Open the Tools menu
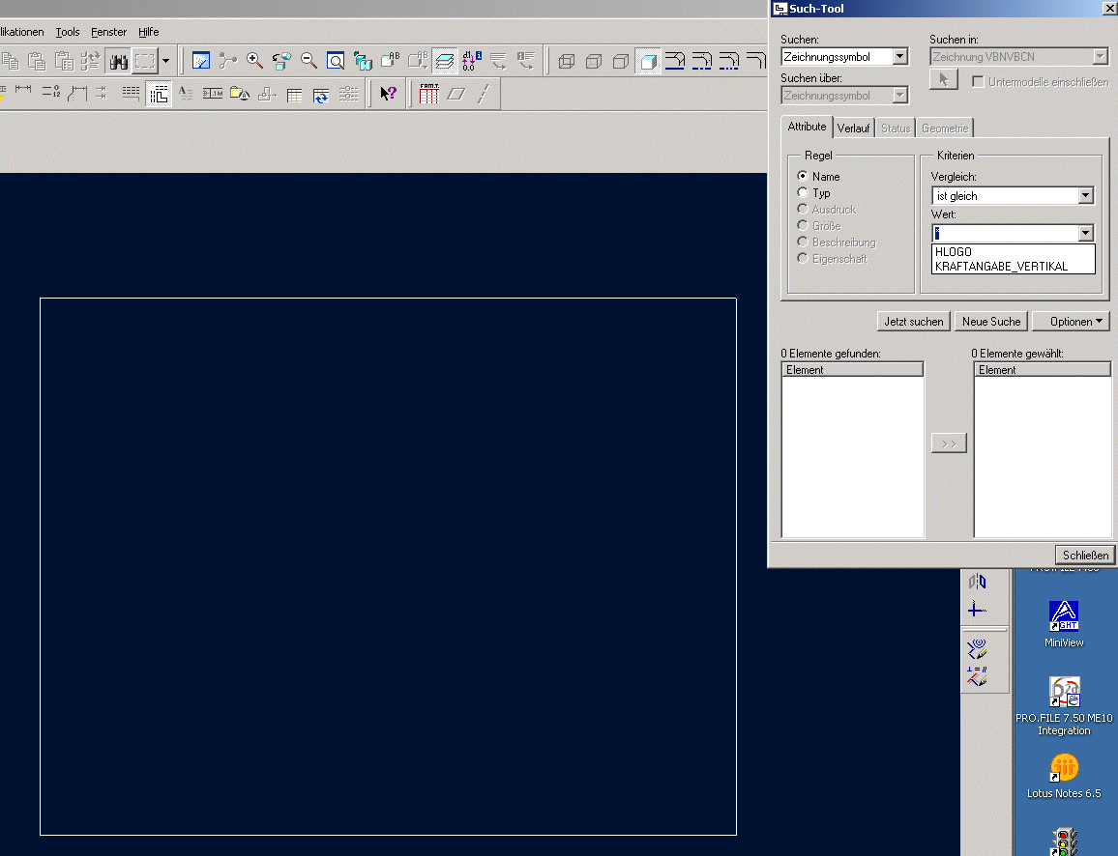This screenshot has height=856, width=1118. pos(68,32)
